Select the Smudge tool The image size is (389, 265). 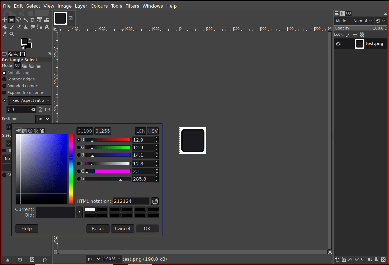[x=33, y=27]
